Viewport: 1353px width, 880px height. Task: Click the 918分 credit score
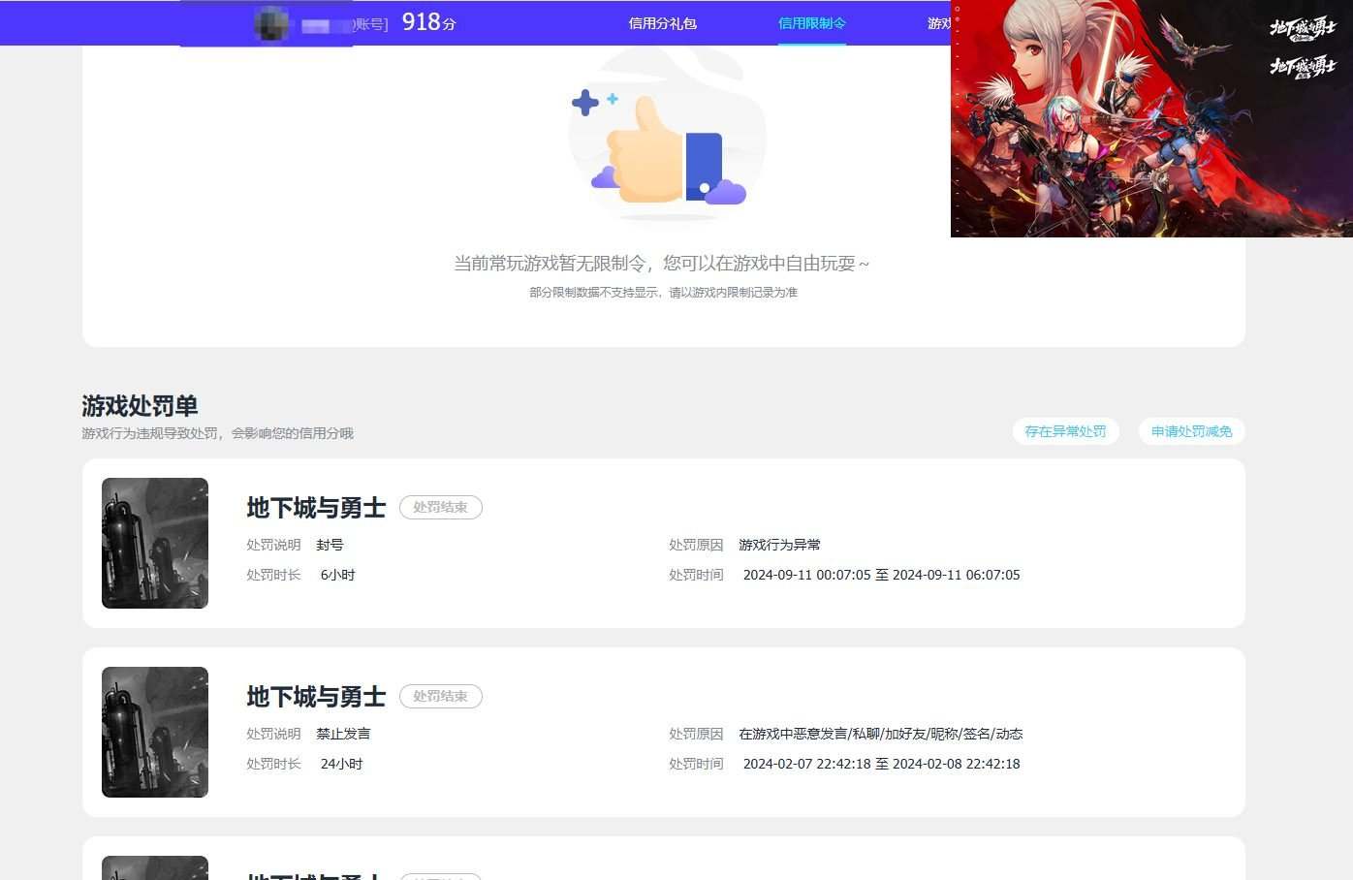click(x=428, y=22)
